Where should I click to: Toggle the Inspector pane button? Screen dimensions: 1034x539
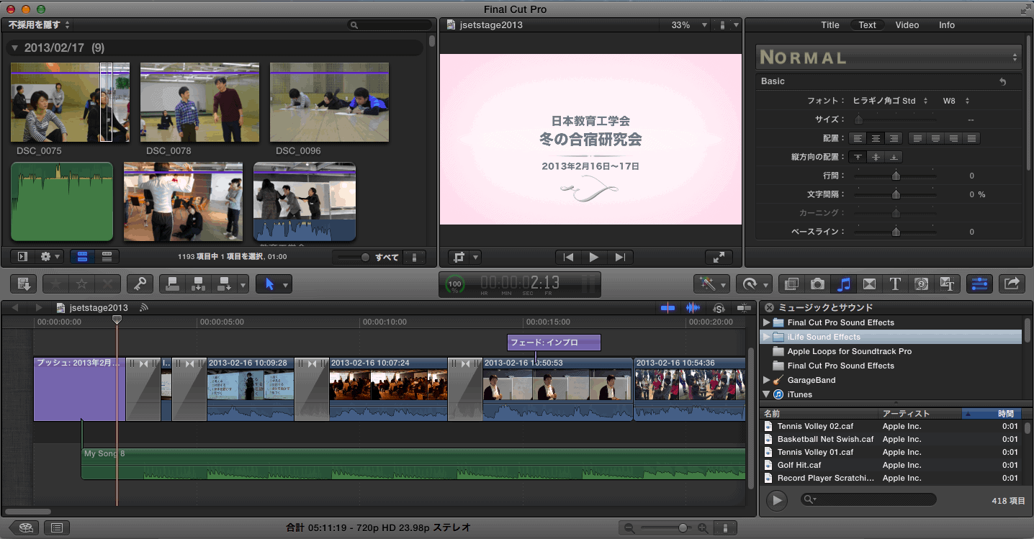tap(979, 284)
